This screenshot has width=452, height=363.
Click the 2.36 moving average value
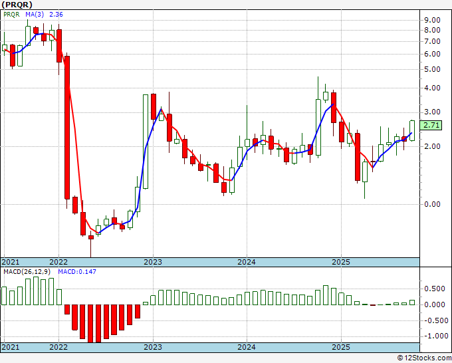click(56, 15)
